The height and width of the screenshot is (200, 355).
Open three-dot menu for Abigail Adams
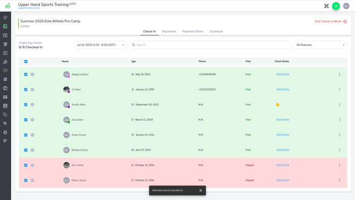click(x=340, y=75)
